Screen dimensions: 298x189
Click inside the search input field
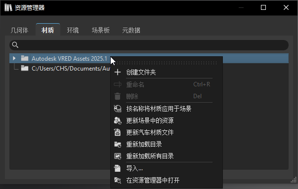[x=149, y=45]
